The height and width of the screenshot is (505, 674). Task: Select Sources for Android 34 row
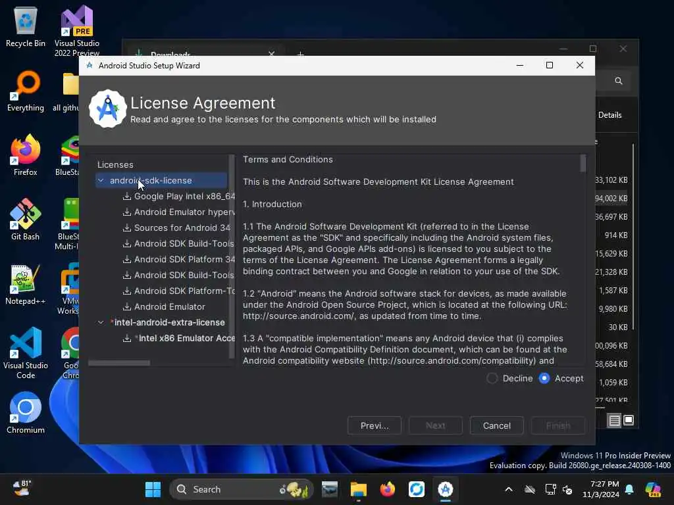[x=178, y=228]
